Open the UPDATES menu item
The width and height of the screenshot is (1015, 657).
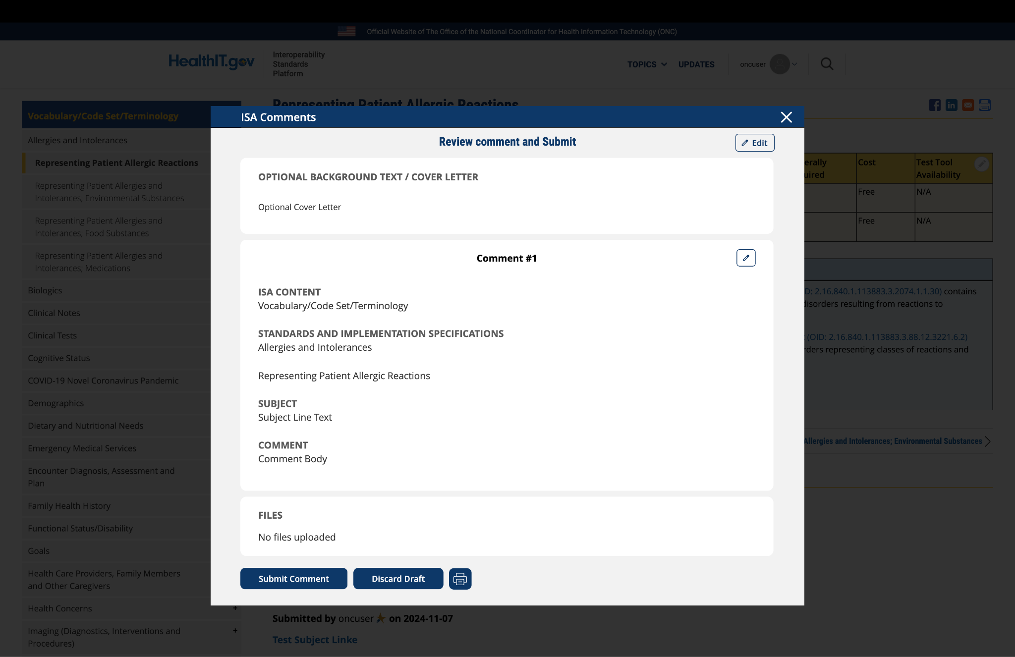tap(696, 64)
